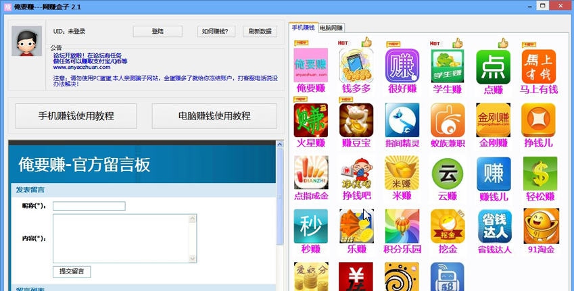Submit the message with 提交留言
574x291 pixels.
tap(72, 271)
